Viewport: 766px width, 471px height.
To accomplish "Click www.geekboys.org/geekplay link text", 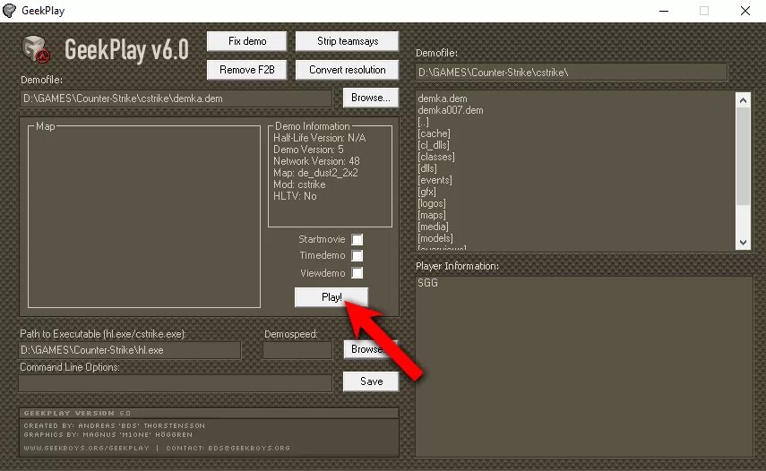I will 87,448.
